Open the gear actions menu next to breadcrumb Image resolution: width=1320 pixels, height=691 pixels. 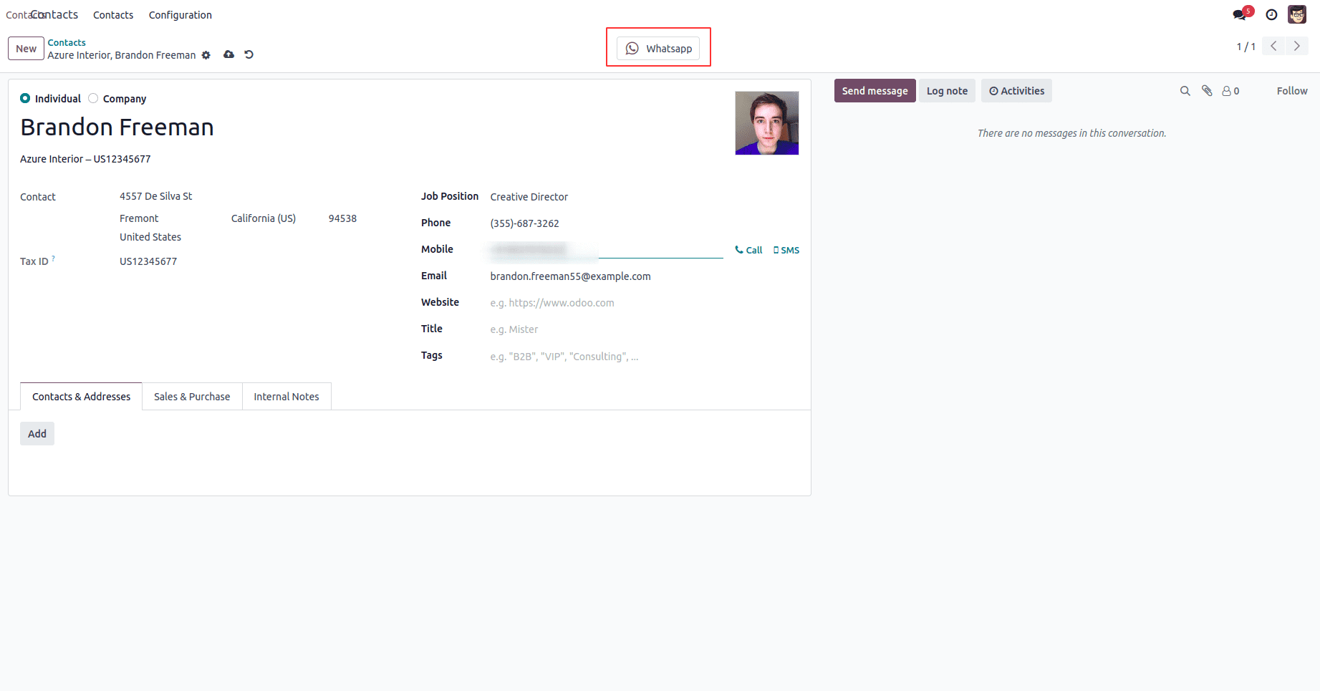[206, 55]
